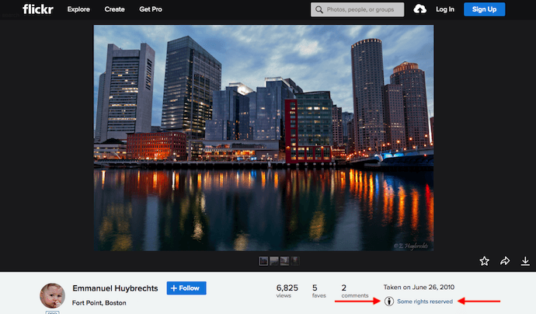Click the Taken on June 26, 2010 date
The height and width of the screenshot is (314, 536).
tap(419, 287)
